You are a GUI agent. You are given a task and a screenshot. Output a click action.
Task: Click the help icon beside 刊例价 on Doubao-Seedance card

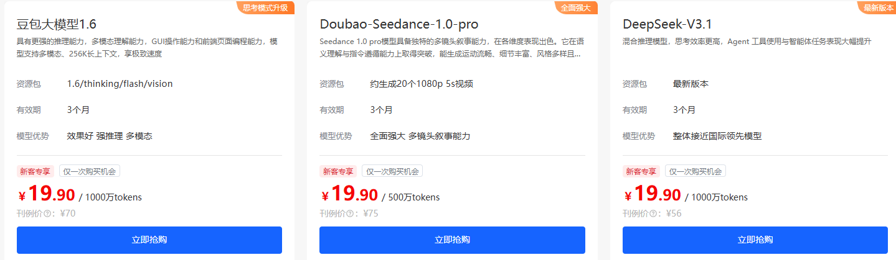(349, 214)
